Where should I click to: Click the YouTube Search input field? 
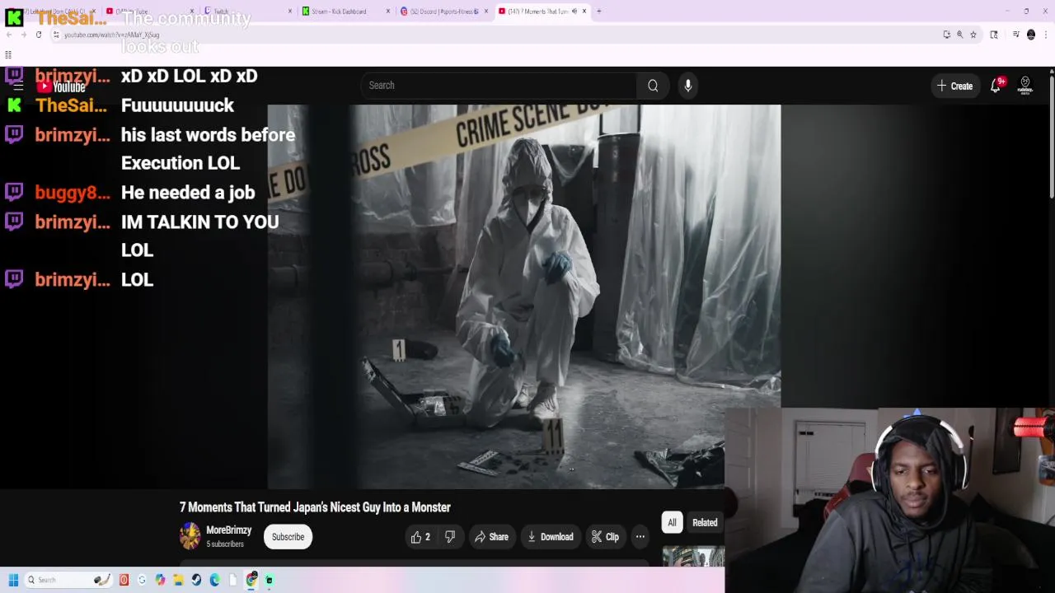tap(498, 86)
